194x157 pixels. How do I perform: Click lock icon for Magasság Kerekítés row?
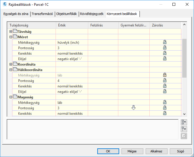click(x=165, y=113)
